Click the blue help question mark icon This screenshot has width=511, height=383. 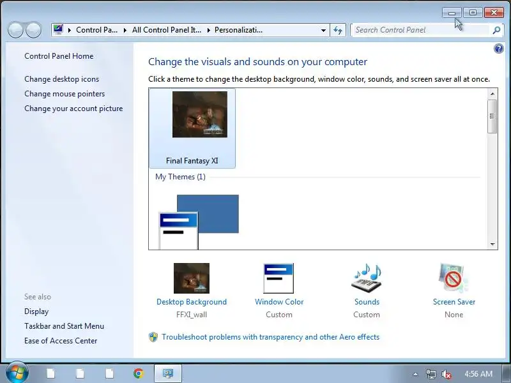tap(499, 49)
